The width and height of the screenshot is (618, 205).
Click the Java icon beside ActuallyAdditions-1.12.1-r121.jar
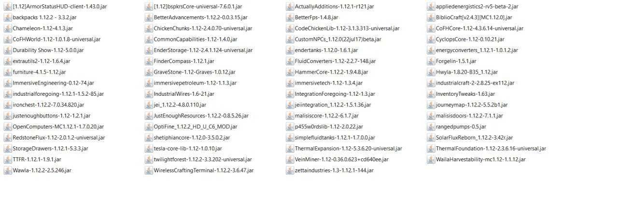click(290, 7)
